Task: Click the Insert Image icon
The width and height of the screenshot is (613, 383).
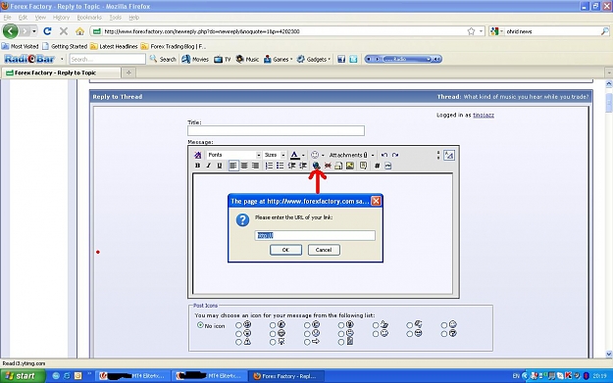Action: coord(350,166)
